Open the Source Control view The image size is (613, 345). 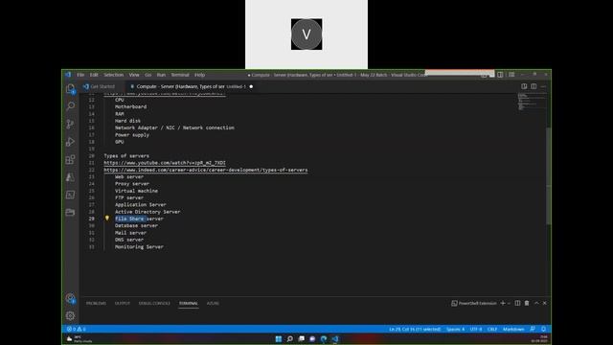(70, 124)
